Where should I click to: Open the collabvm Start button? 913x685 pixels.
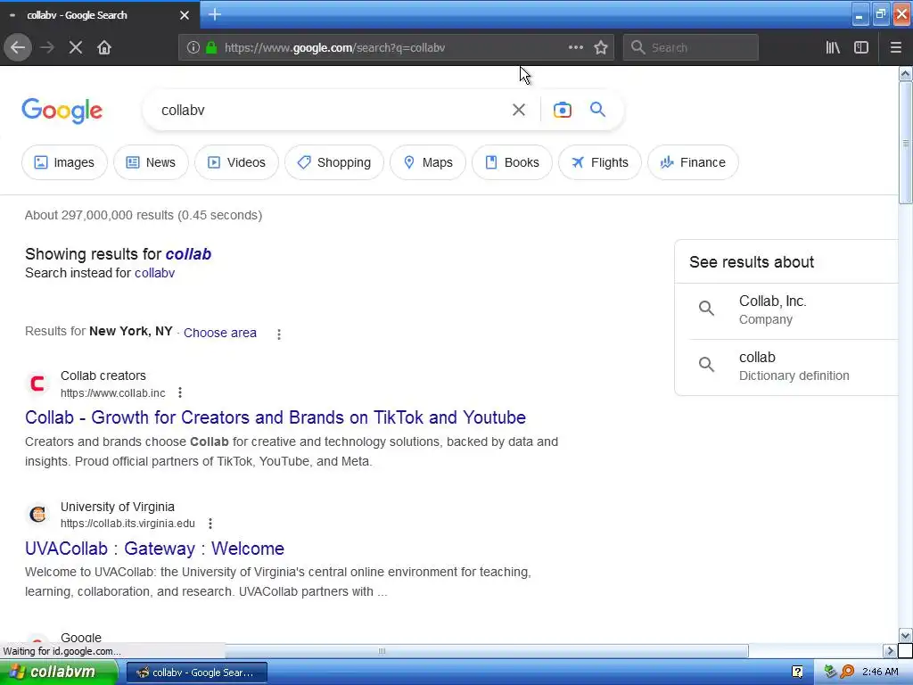58,673
